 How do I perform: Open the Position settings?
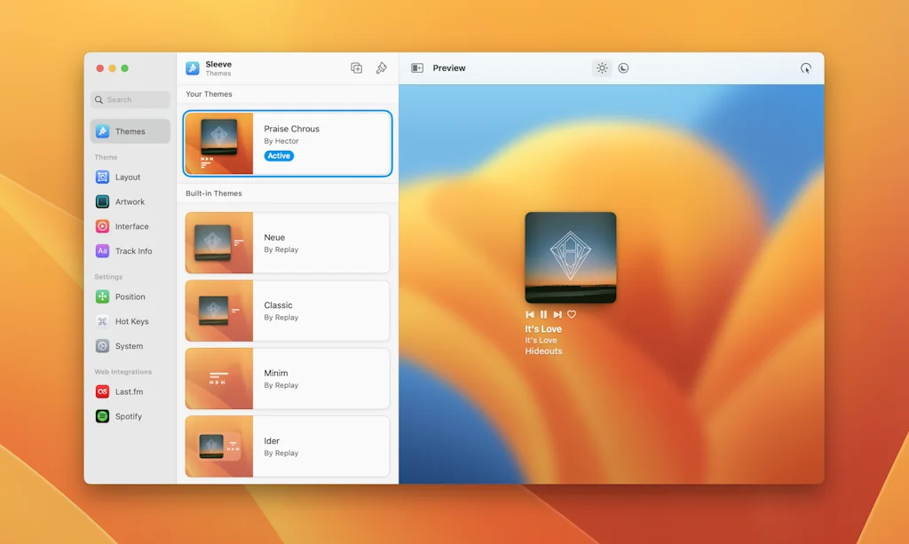coord(130,296)
